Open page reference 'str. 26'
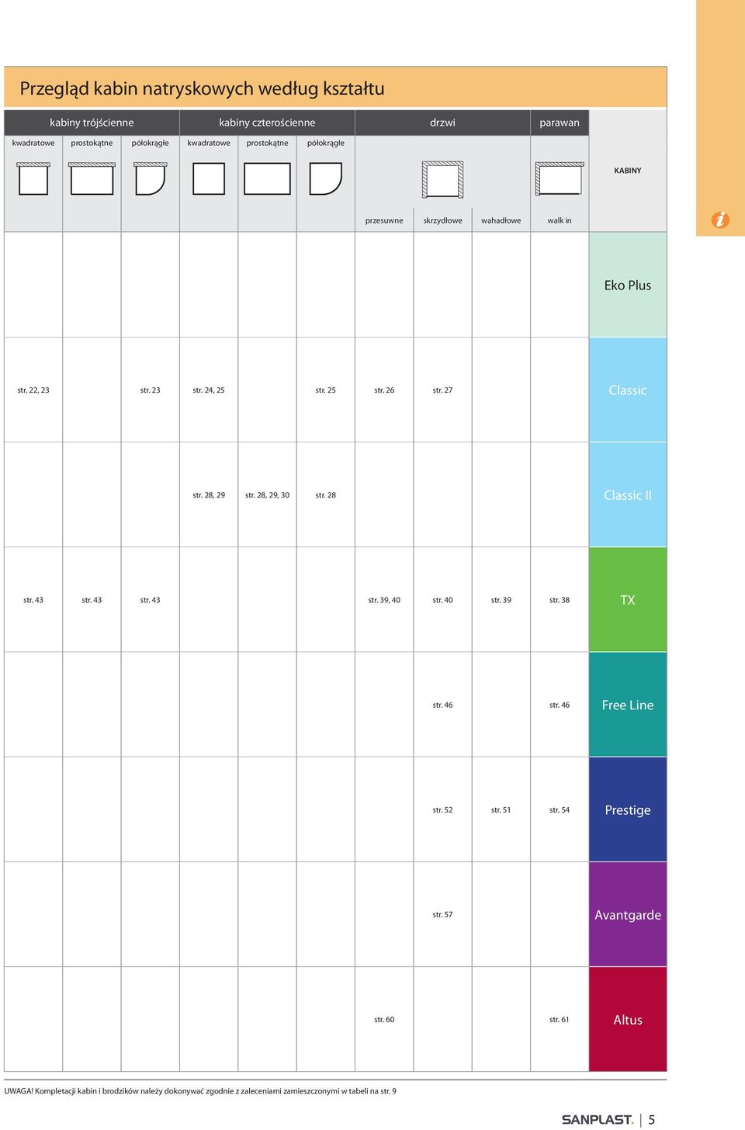 (x=384, y=390)
